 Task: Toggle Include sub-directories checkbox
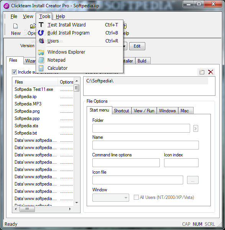click(14, 72)
